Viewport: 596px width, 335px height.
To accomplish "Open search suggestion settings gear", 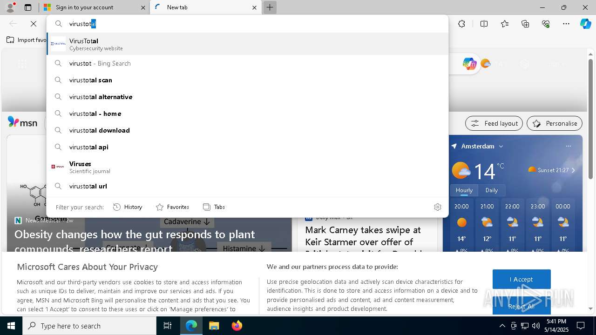I will (x=437, y=207).
